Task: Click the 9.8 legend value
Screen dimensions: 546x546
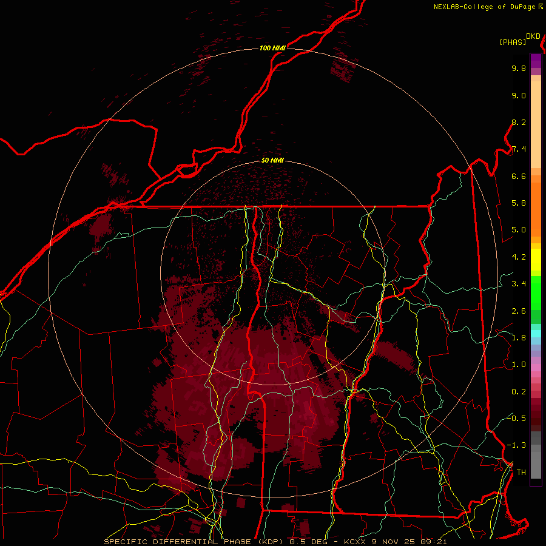Action: [x=519, y=68]
